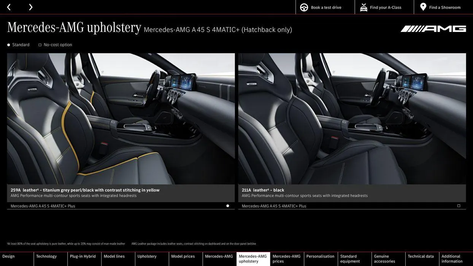
Task: View titanium grey yellow stitching interior image
Action: tap(121, 119)
